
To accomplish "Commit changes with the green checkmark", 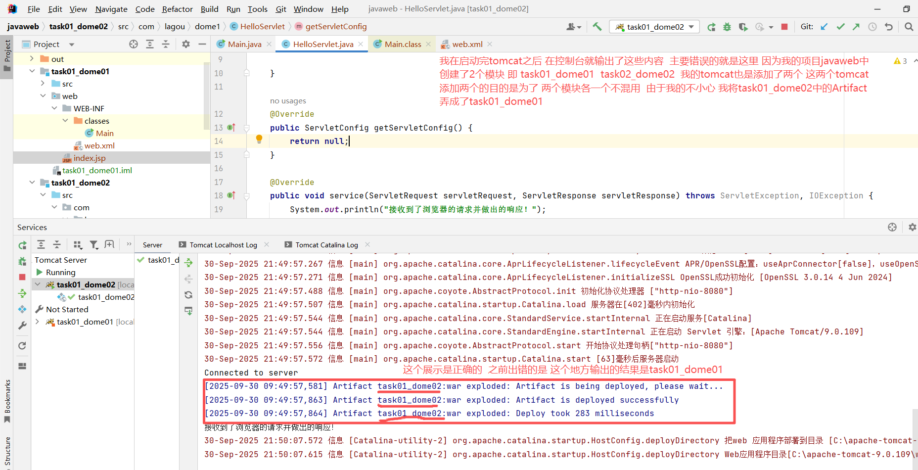I will pos(840,27).
